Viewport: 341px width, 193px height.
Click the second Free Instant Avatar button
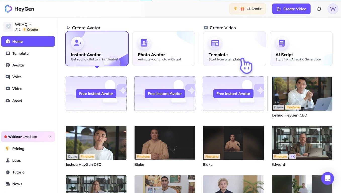(165, 94)
